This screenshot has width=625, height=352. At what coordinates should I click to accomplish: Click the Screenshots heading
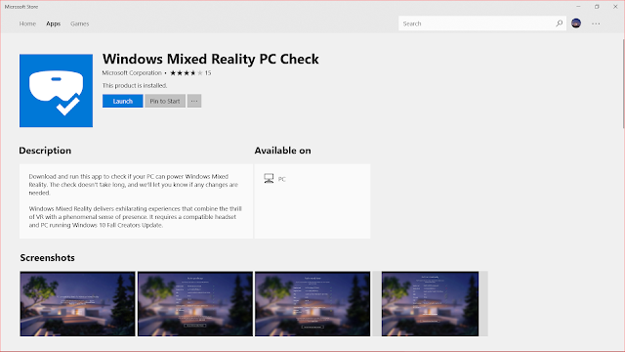tap(48, 258)
